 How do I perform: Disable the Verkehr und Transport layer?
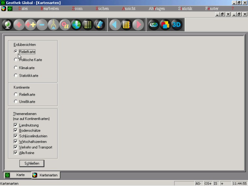pyautogui.click(x=16, y=147)
